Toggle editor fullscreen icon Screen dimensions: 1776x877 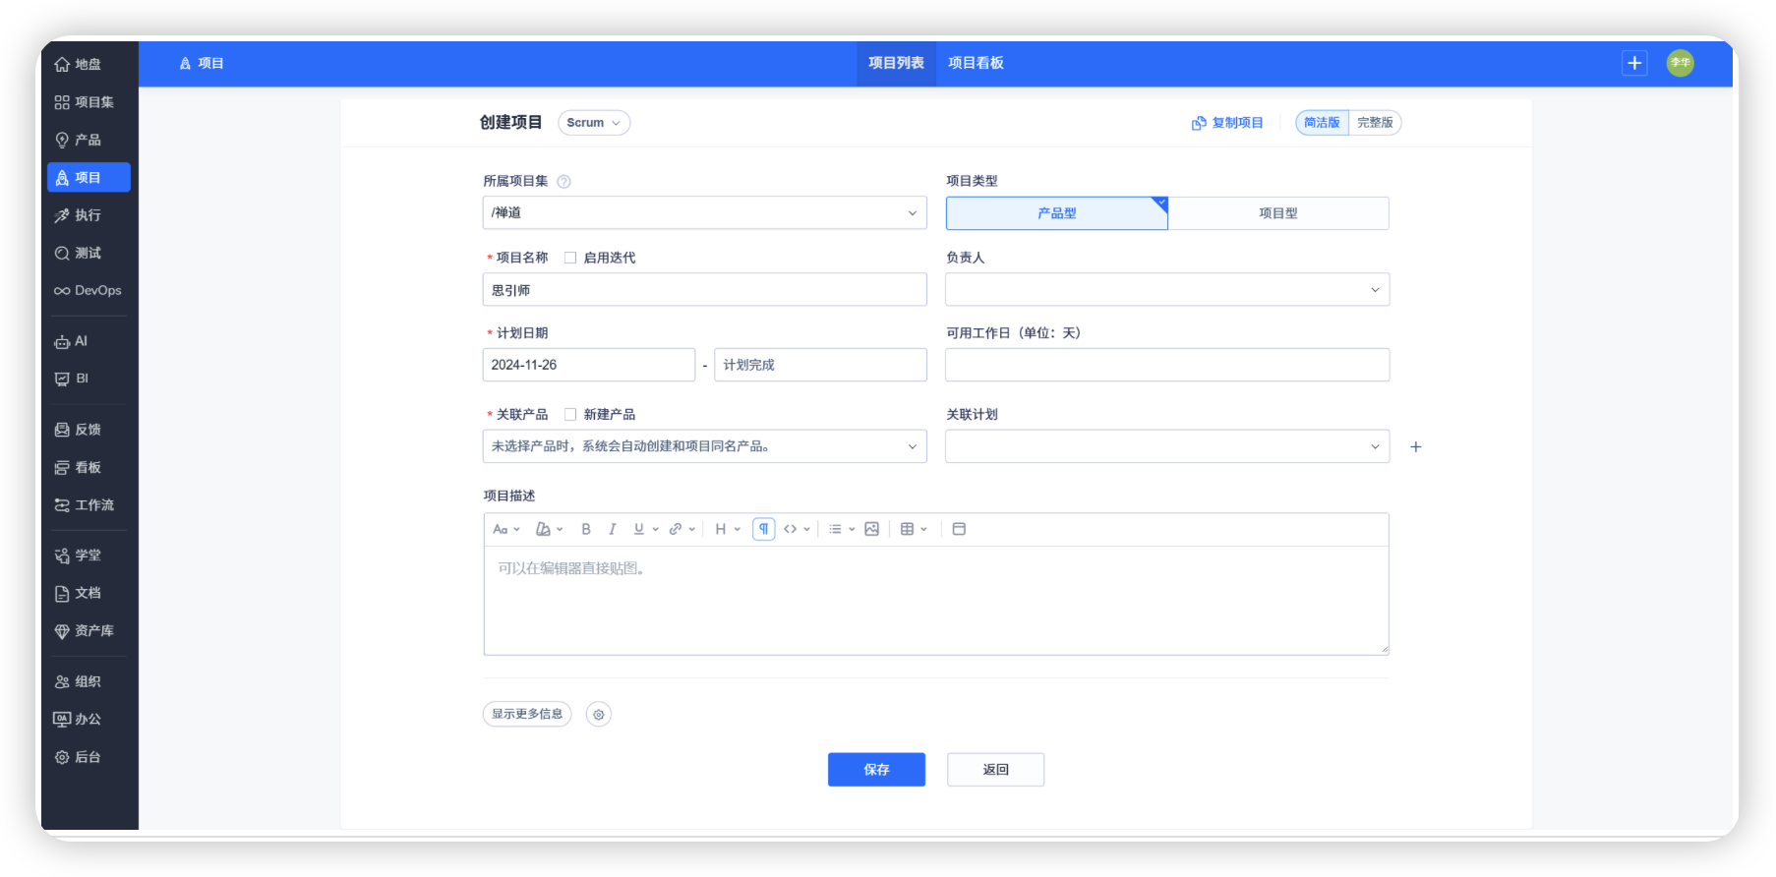[959, 529]
